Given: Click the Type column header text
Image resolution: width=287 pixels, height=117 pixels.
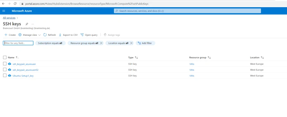Looking at the screenshot, I should (x=131, y=58).
